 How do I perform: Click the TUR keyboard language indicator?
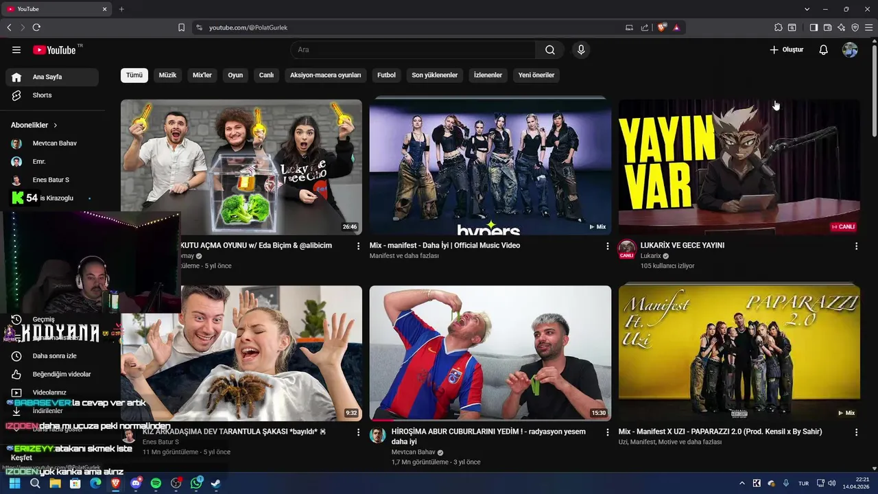(x=803, y=483)
